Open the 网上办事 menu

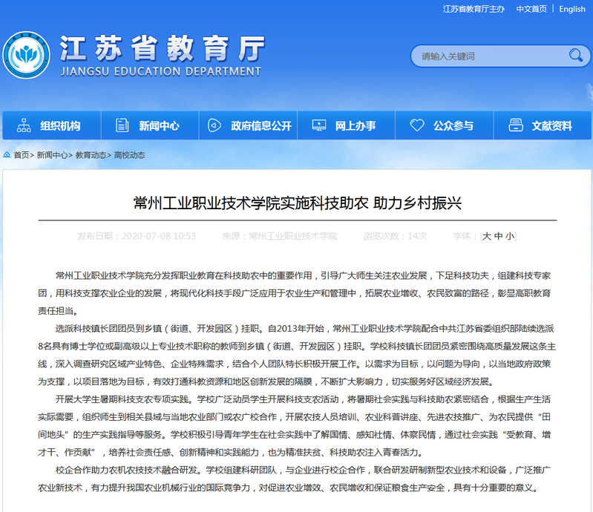(x=347, y=125)
